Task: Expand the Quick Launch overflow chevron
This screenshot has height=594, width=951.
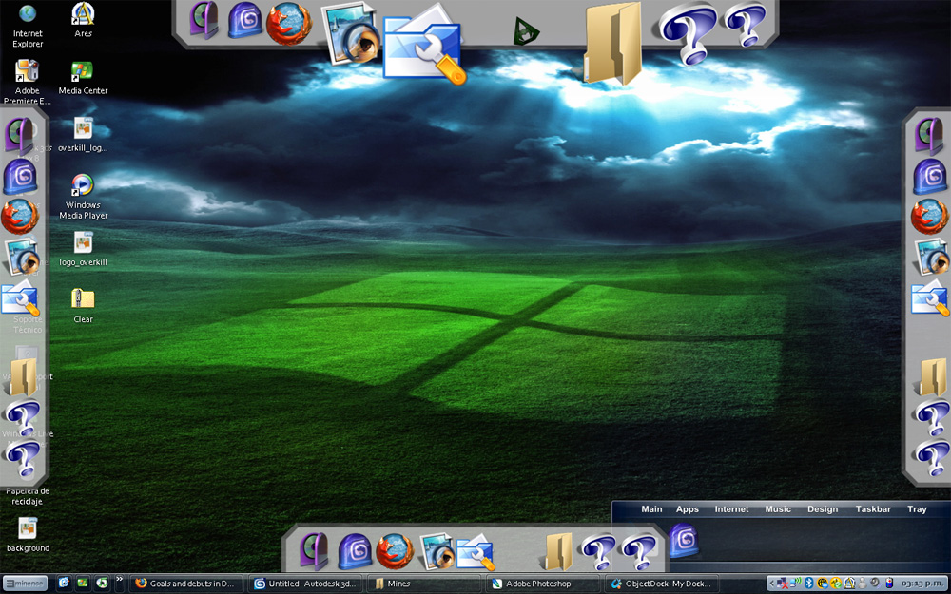Action: (x=120, y=580)
